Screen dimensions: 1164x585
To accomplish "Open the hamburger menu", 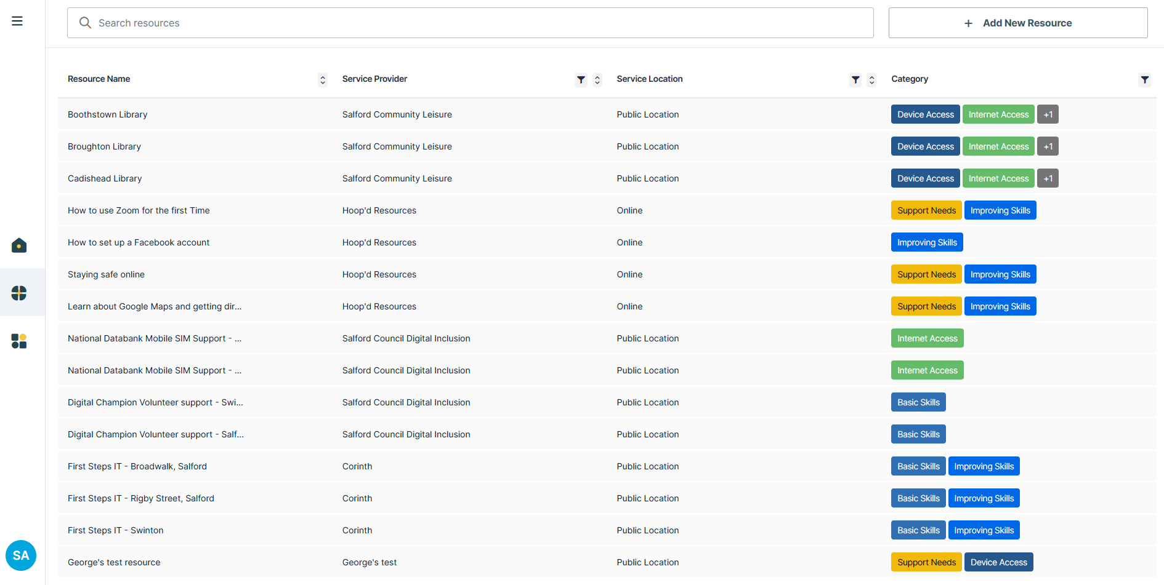I will [x=17, y=21].
